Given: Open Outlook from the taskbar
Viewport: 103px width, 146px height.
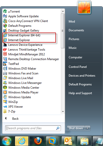Looking at the screenshot, I should click(68, 141).
